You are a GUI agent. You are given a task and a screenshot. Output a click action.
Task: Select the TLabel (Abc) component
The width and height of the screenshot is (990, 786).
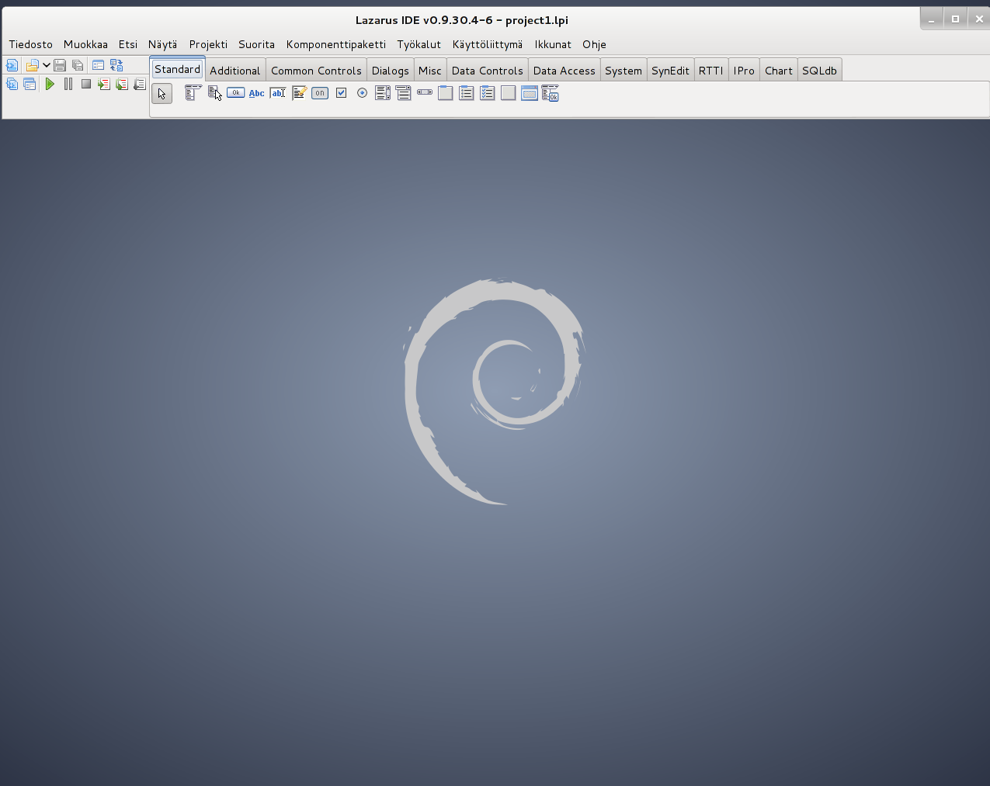pos(256,93)
